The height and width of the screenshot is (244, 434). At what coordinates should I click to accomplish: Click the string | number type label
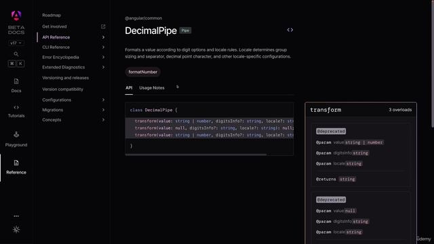pyautogui.click(x=364, y=142)
